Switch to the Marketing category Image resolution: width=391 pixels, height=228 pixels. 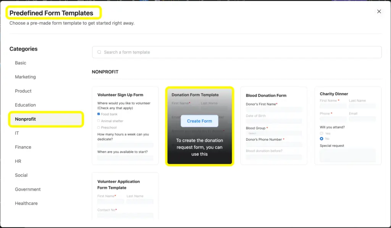(25, 77)
